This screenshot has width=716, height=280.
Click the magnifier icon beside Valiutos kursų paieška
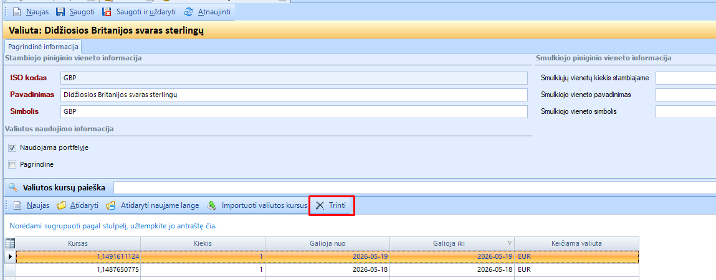point(13,187)
